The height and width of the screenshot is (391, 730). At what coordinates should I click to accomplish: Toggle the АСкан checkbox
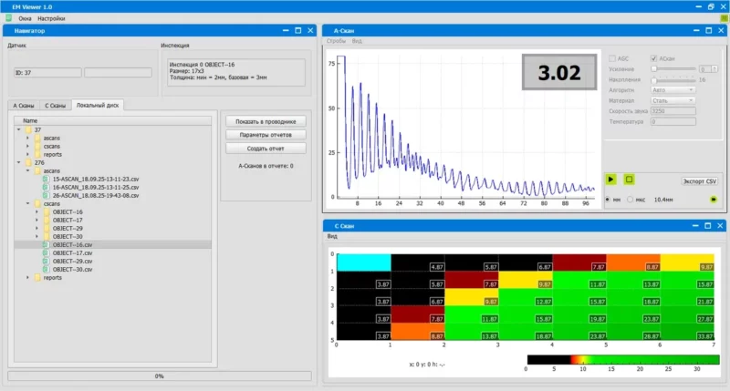tap(653, 58)
